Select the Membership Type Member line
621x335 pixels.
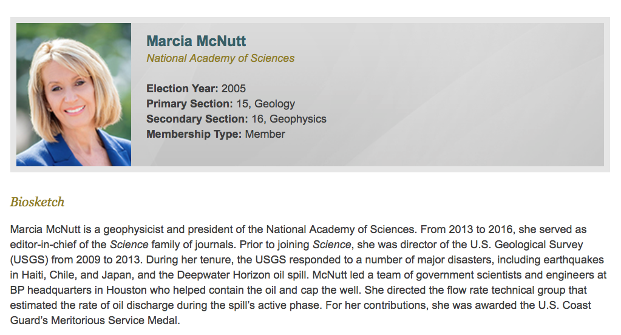(x=215, y=134)
